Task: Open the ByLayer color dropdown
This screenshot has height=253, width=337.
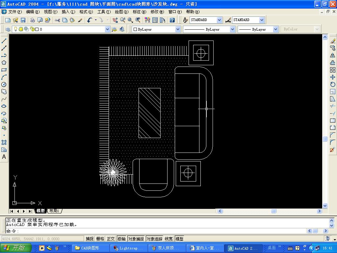Action: click(x=178, y=29)
